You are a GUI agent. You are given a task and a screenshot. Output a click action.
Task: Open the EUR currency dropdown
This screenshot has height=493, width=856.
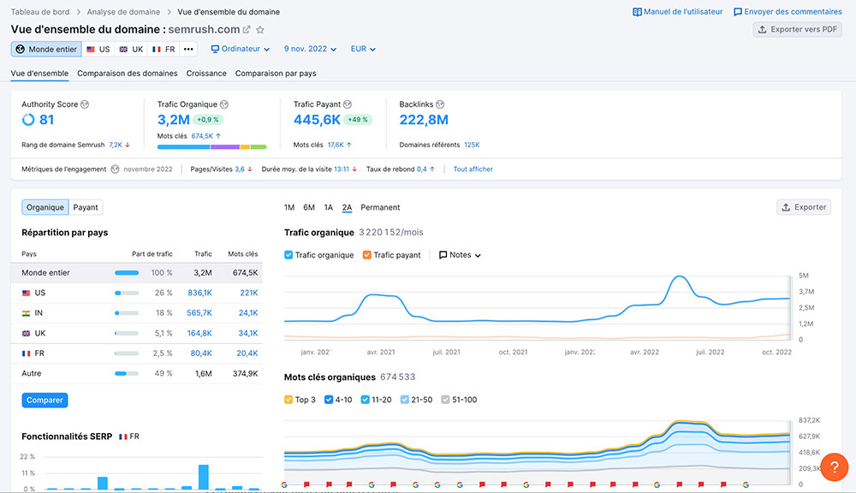tap(363, 49)
